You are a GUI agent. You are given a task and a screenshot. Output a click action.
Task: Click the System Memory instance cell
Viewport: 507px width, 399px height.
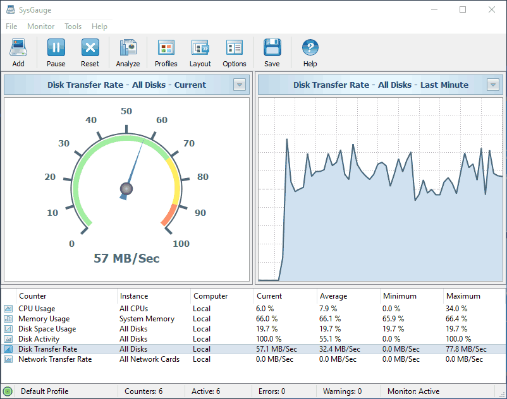[x=147, y=319]
